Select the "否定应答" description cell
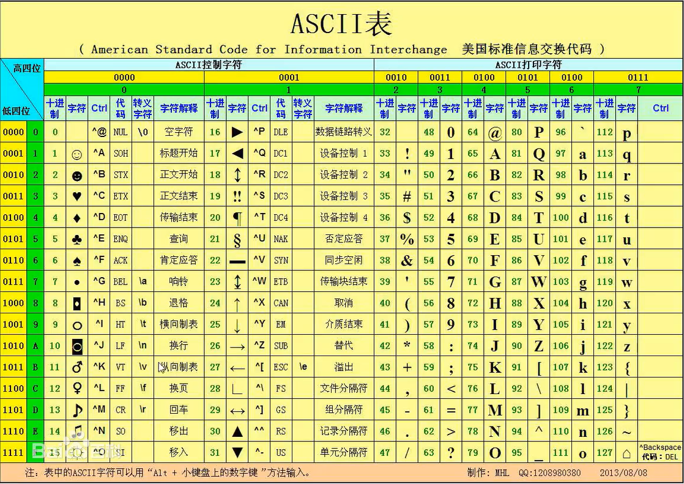This screenshot has width=684, height=484. point(344,238)
